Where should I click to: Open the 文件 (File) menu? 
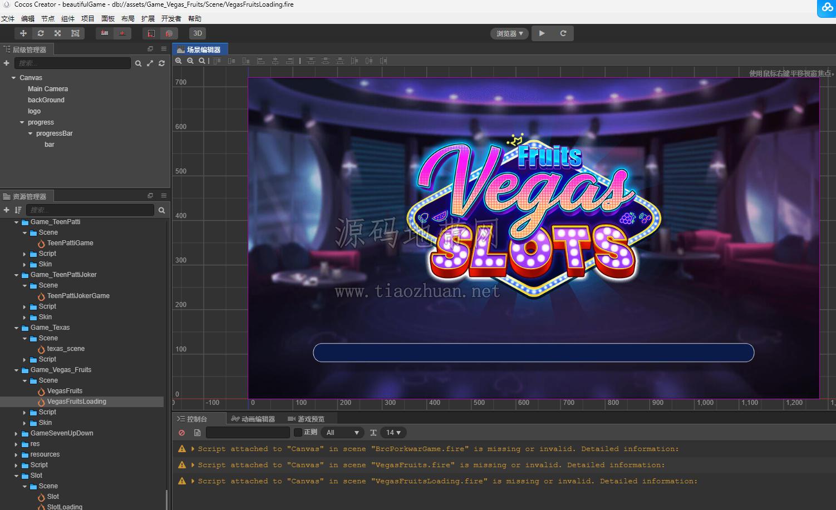[x=8, y=19]
